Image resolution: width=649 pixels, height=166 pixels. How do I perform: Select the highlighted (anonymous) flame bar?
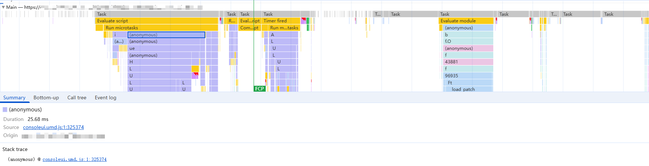tap(166, 35)
